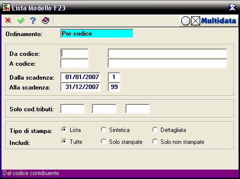Click the A codice description field
The image size is (240, 179).
167,63
